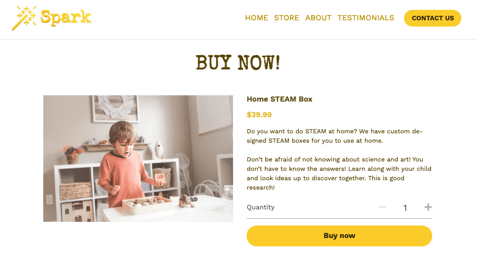Click the "Don't be afraid" description paragraph
Image resolution: width=477 pixels, height=275 pixels.
(339, 173)
